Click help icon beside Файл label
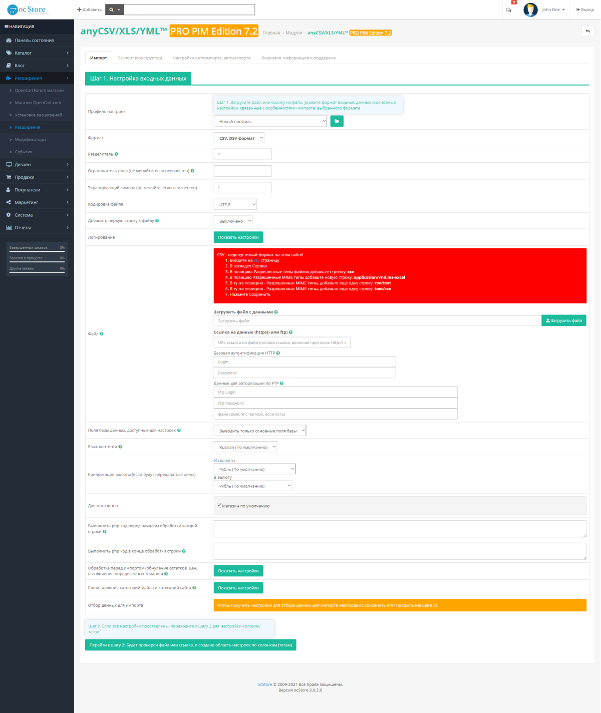This screenshot has height=713, width=601. tap(102, 334)
